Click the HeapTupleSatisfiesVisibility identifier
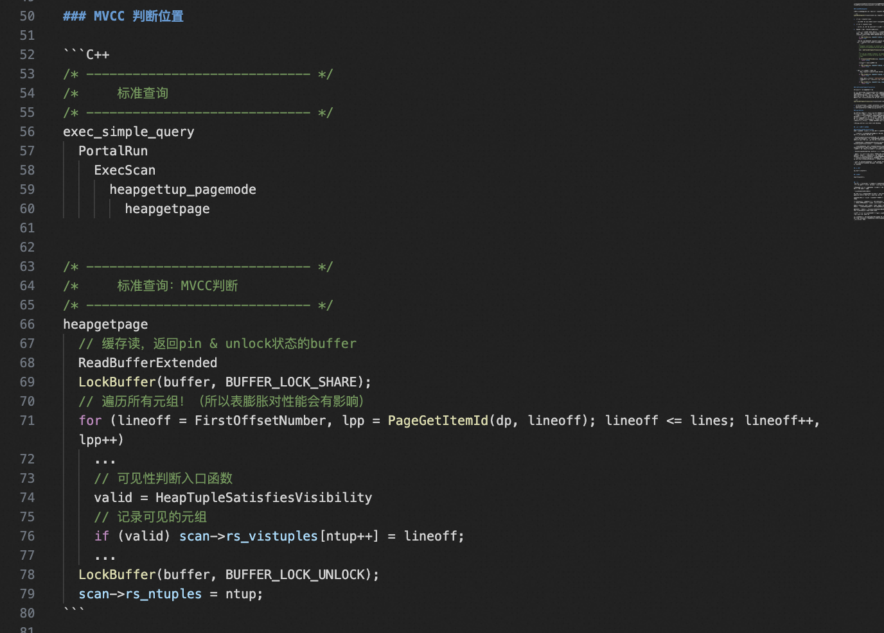 click(x=263, y=498)
